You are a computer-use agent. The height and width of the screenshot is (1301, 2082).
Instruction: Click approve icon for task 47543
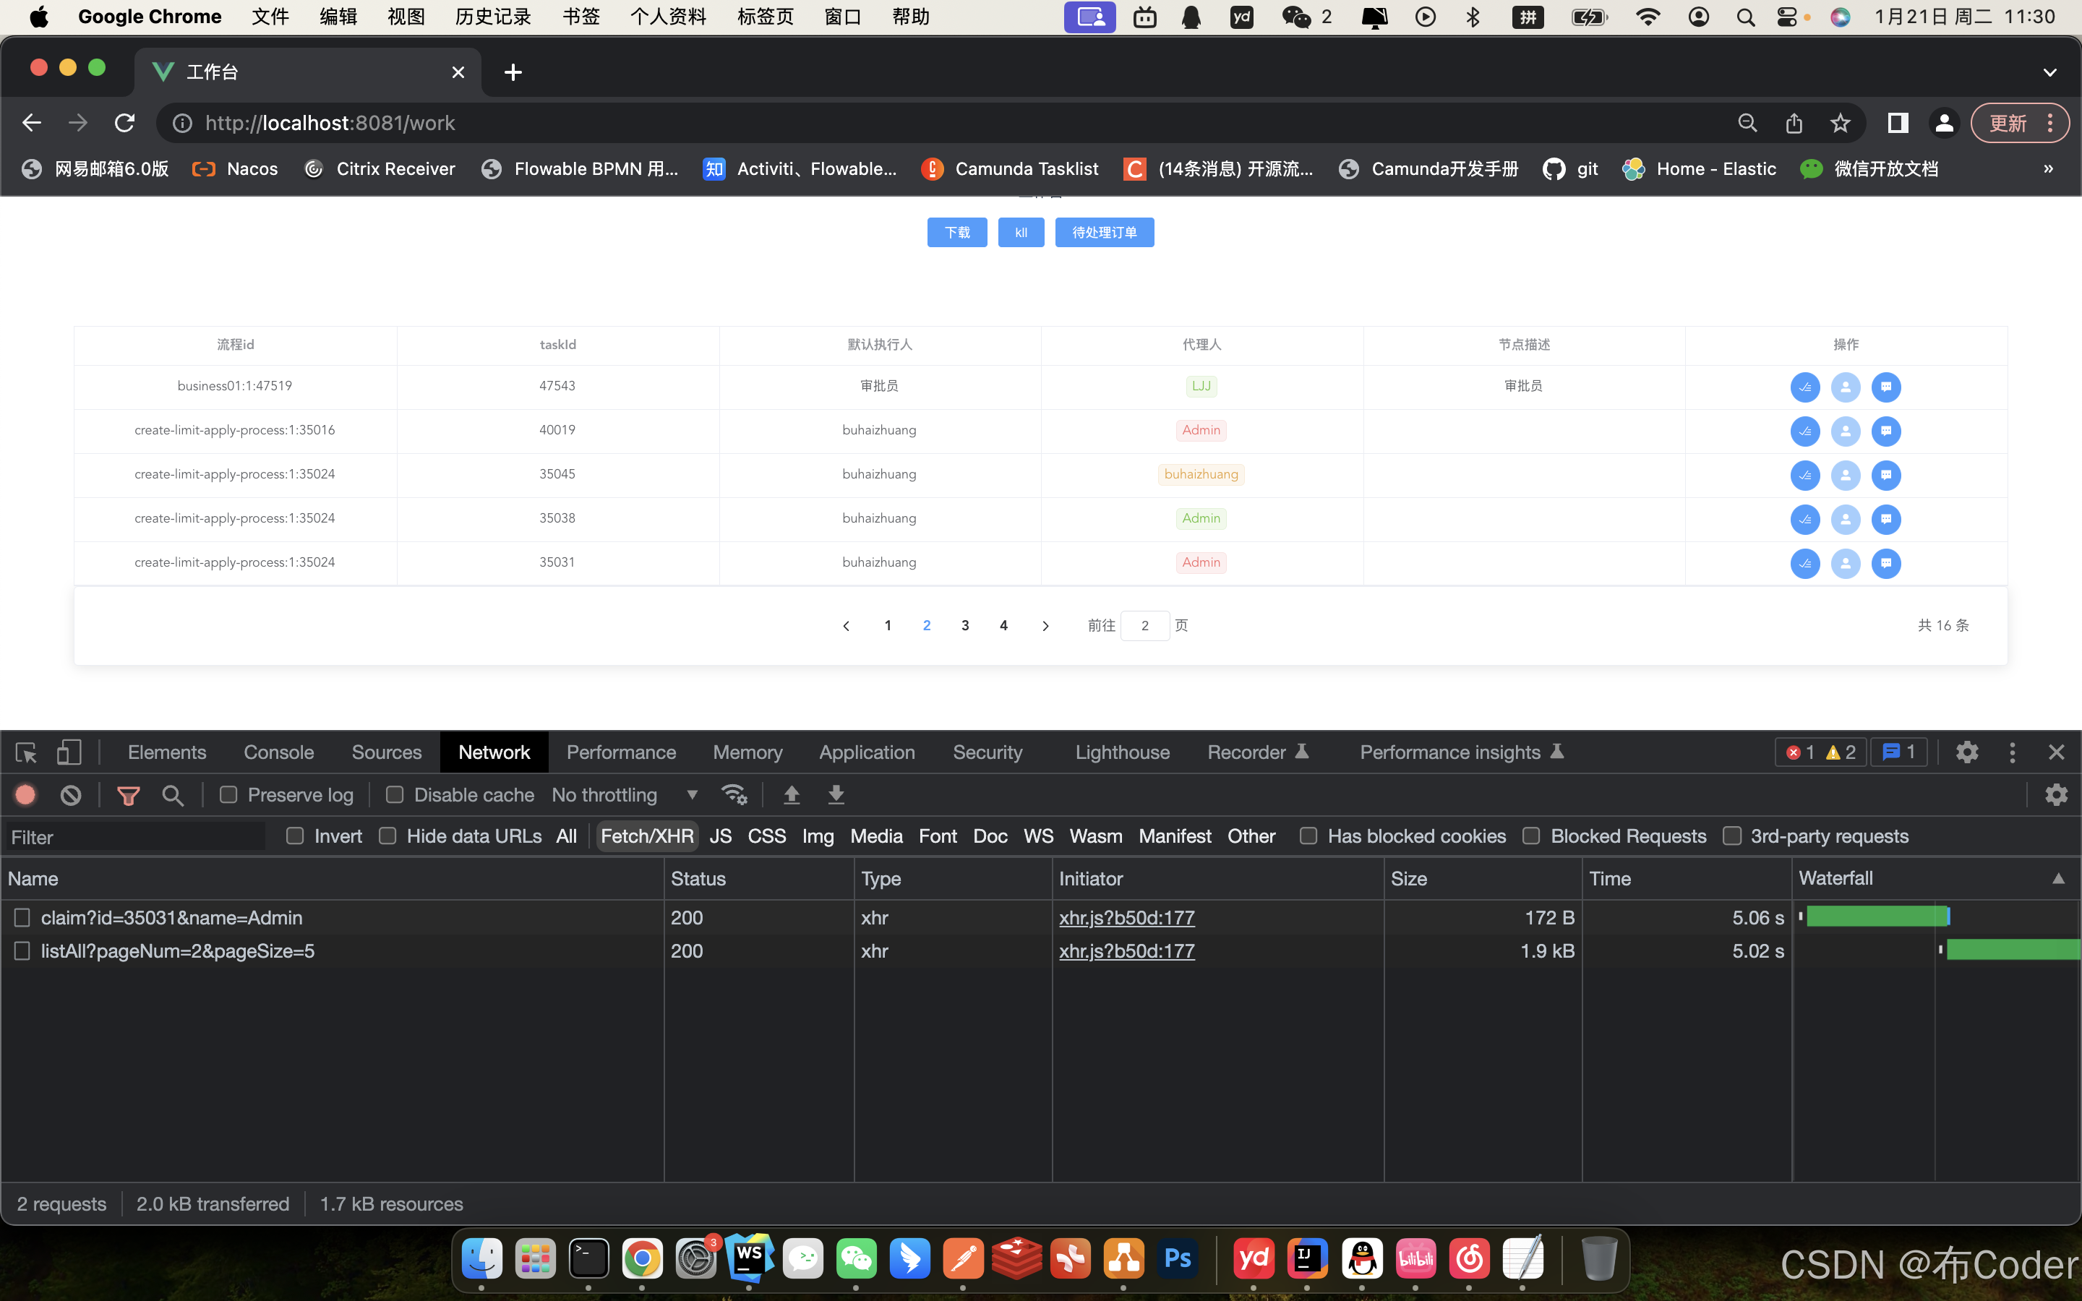click(x=1805, y=387)
